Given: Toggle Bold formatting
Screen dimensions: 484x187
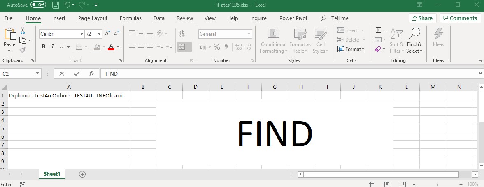Looking at the screenshot, I should (x=44, y=47).
